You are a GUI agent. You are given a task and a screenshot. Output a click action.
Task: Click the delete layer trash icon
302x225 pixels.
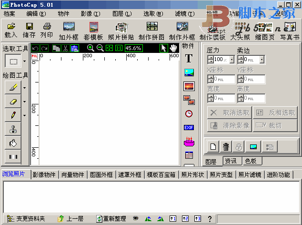[x=226, y=147]
